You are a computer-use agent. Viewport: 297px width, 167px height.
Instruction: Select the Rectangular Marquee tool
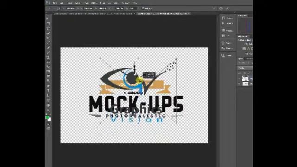(48, 23)
